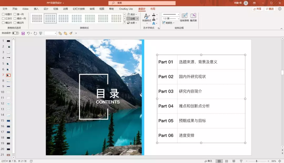This screenshot has width=284, height=163.
Task: Expand the 笔颜色 pen color dropdown
Action: click(169, 23)
